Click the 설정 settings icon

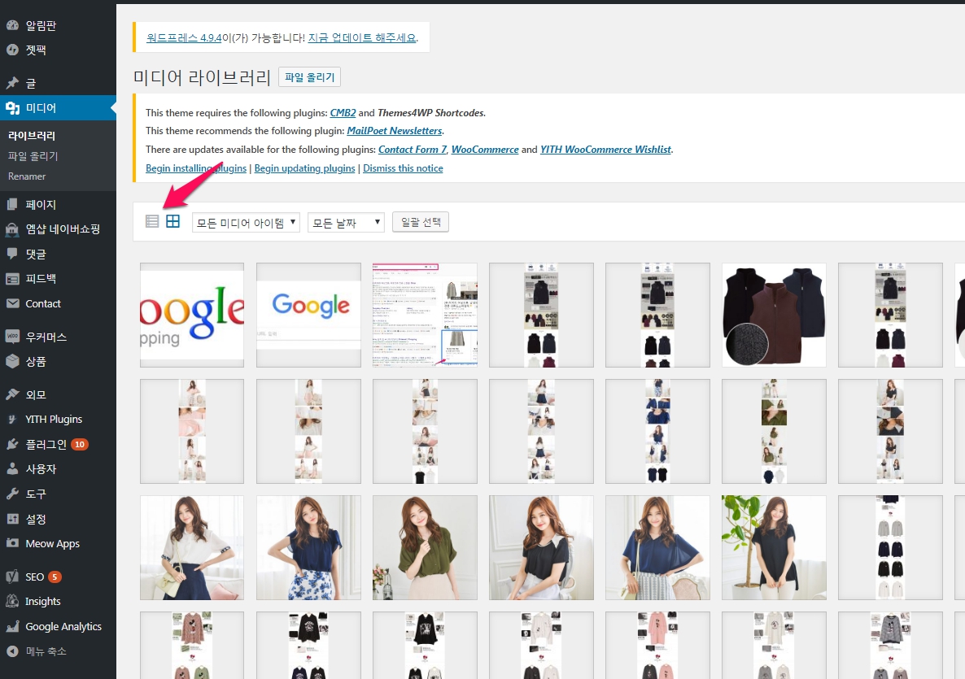pos(12,519)
